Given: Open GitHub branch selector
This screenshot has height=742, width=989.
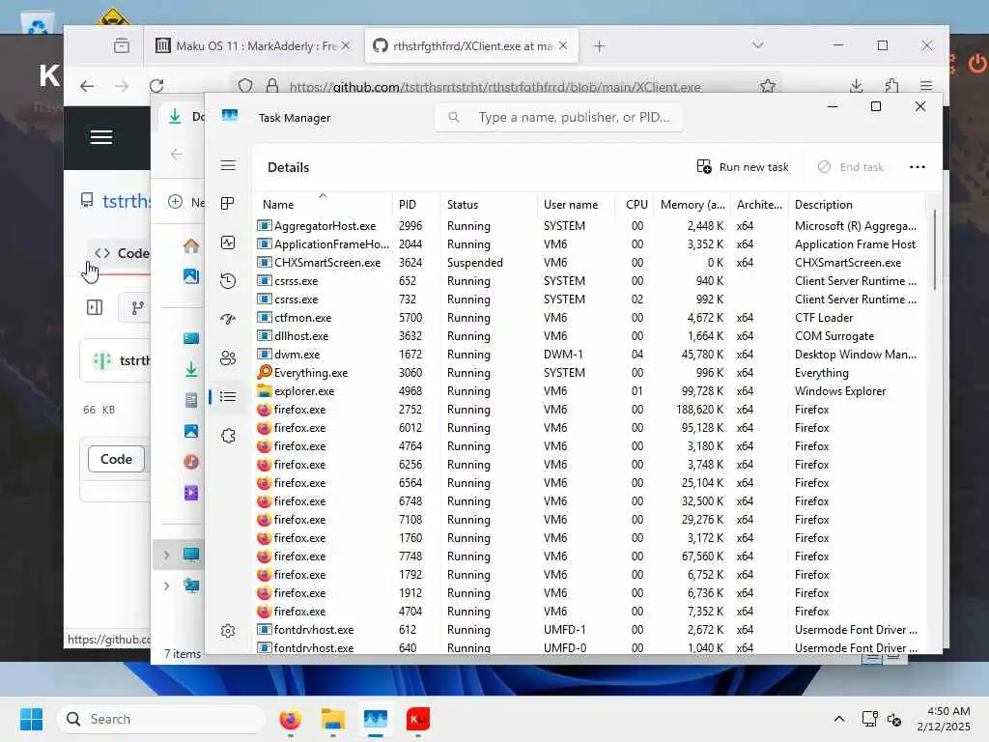Looking at the screenshot, I should 136,307.
